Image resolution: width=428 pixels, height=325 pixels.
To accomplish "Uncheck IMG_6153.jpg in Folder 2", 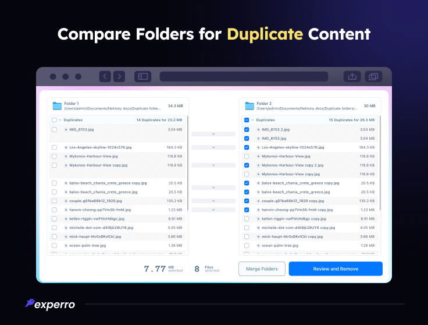I will (x=247, y=139).
